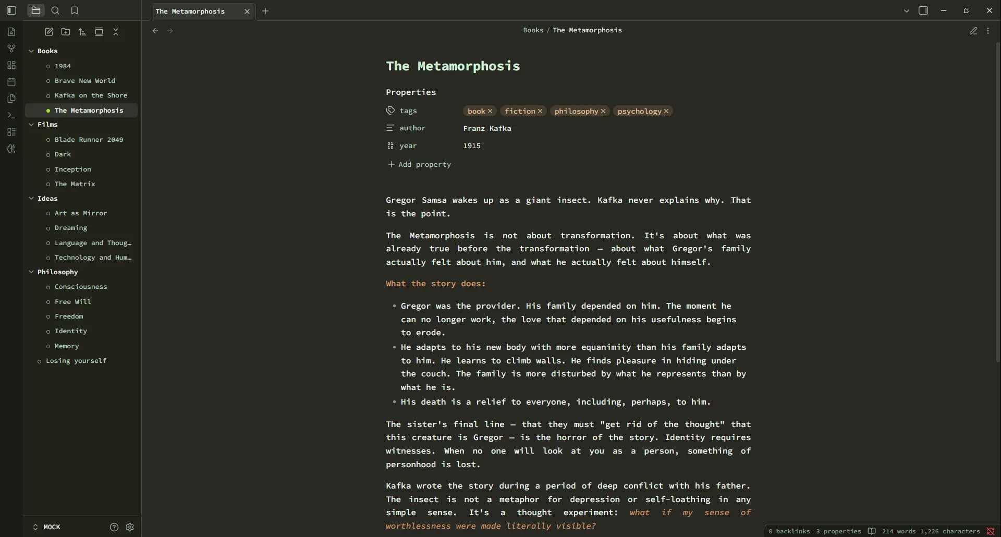
Task: Open the MOCK vault switcher
Action: [47, 527]
